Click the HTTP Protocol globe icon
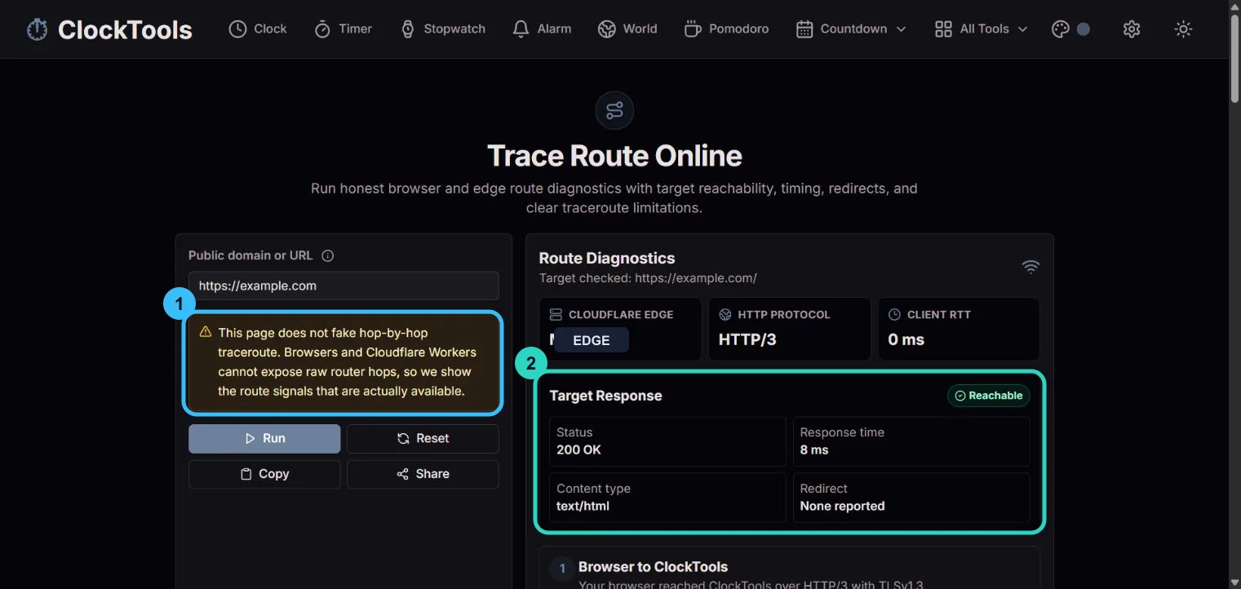Viewport: 1241px width, 589px height. tap(725, 314)
